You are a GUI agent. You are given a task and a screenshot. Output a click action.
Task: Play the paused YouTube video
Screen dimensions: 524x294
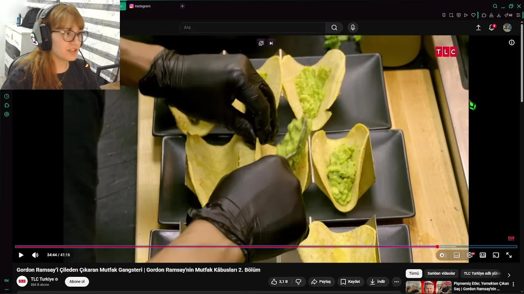coord(21,255)
